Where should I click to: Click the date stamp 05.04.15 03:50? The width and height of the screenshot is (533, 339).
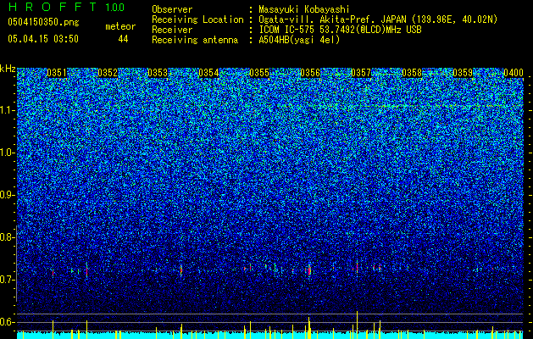click(43, 39)
